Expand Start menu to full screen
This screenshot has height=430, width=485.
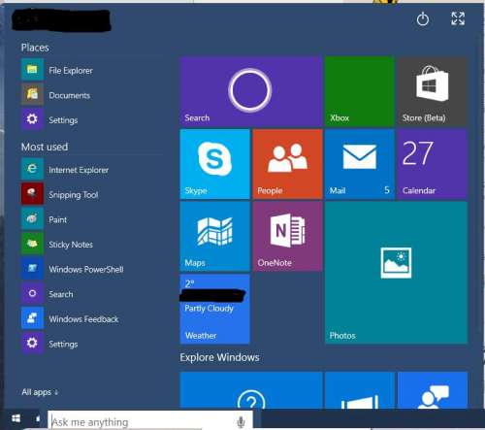pyautogui.click(x=458, y=18)
